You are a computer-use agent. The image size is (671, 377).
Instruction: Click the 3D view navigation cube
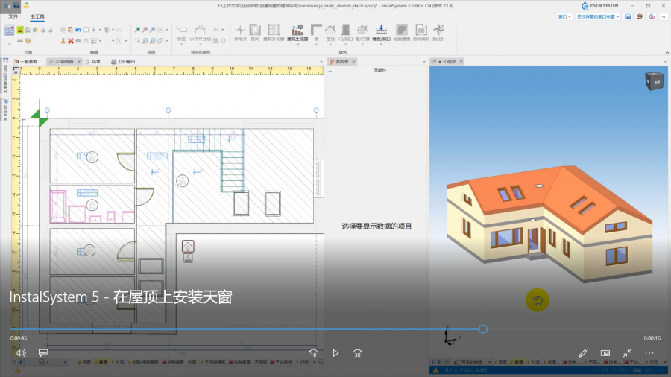click(653, 81)
